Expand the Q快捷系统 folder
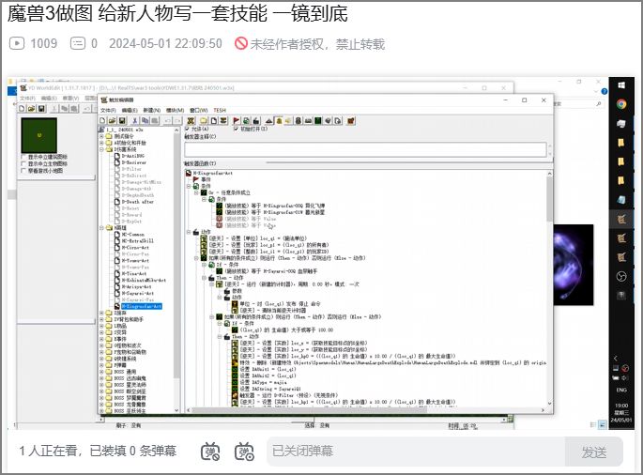The width and height of the screenshot is (643, 475). click(x=101, y=359)
